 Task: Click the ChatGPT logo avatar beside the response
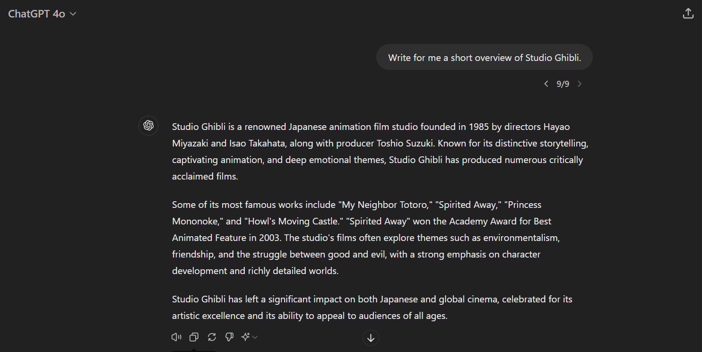(x=148, y=126)
